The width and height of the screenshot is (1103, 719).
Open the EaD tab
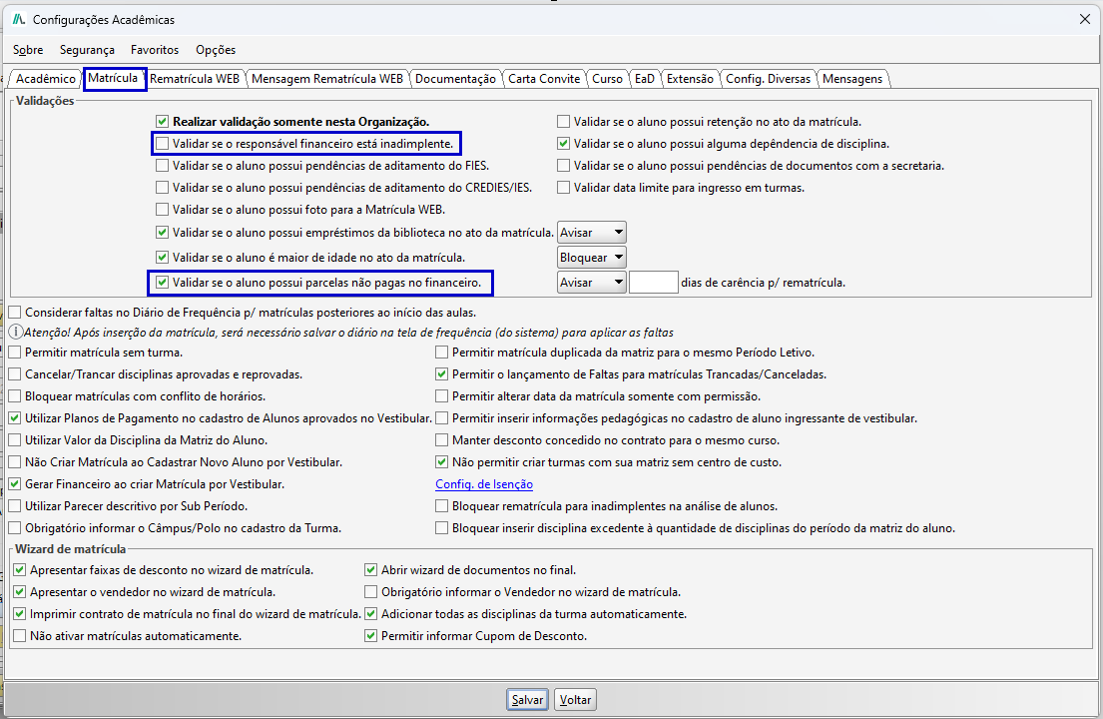click(x=645, y=79)
